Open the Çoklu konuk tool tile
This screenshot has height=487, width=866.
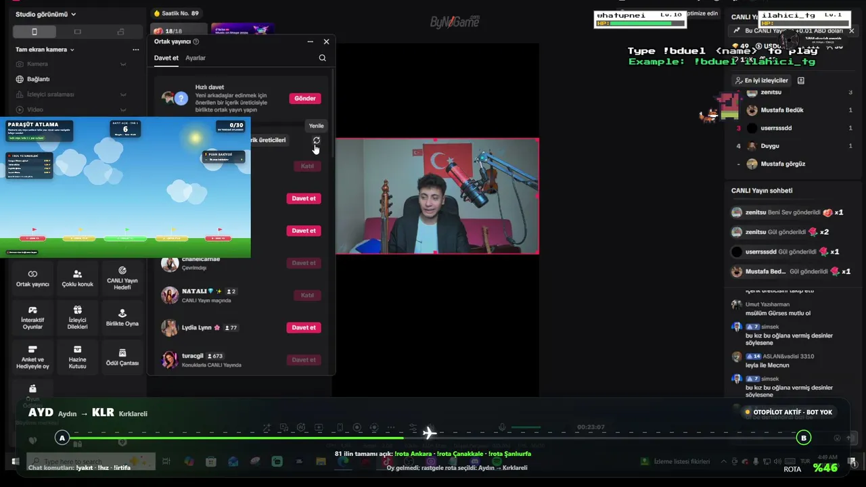pyautogui.click(x=77, y=278)
